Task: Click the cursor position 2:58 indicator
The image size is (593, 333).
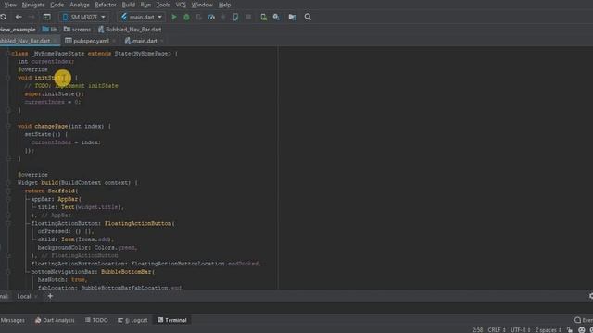Action: [477, 330]
